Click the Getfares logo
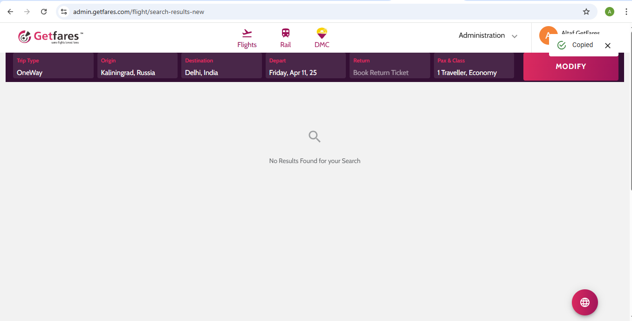Image resolution: width=632 pixels, height=321 pixels. (x=50, y=37)
